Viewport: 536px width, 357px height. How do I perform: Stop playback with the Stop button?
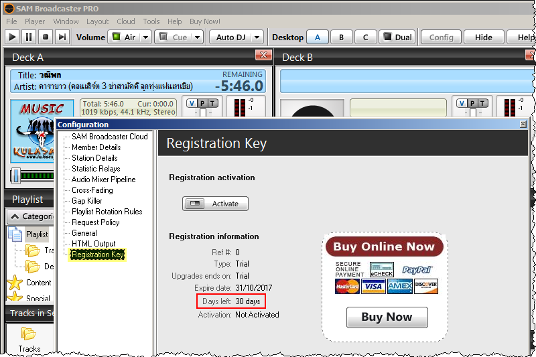(45, 37)
